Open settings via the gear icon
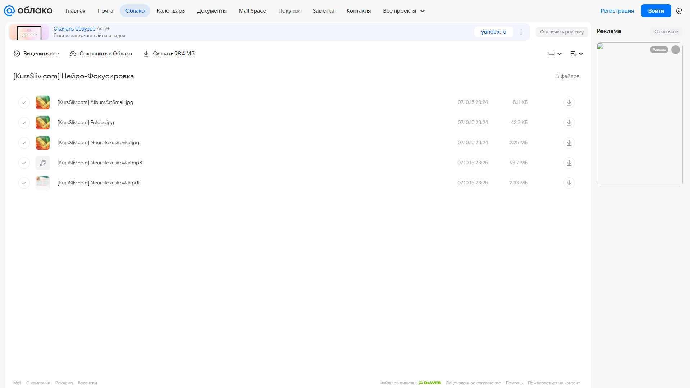 coord(679,11)
